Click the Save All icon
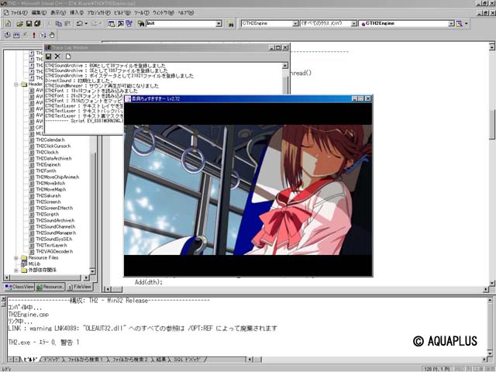The width and height of the screenshot is (496, 372). click(x=37, y=24)
